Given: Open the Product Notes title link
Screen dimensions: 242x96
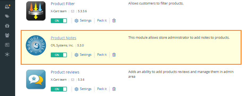Looking at the screenshot, I should click(63, 38).
